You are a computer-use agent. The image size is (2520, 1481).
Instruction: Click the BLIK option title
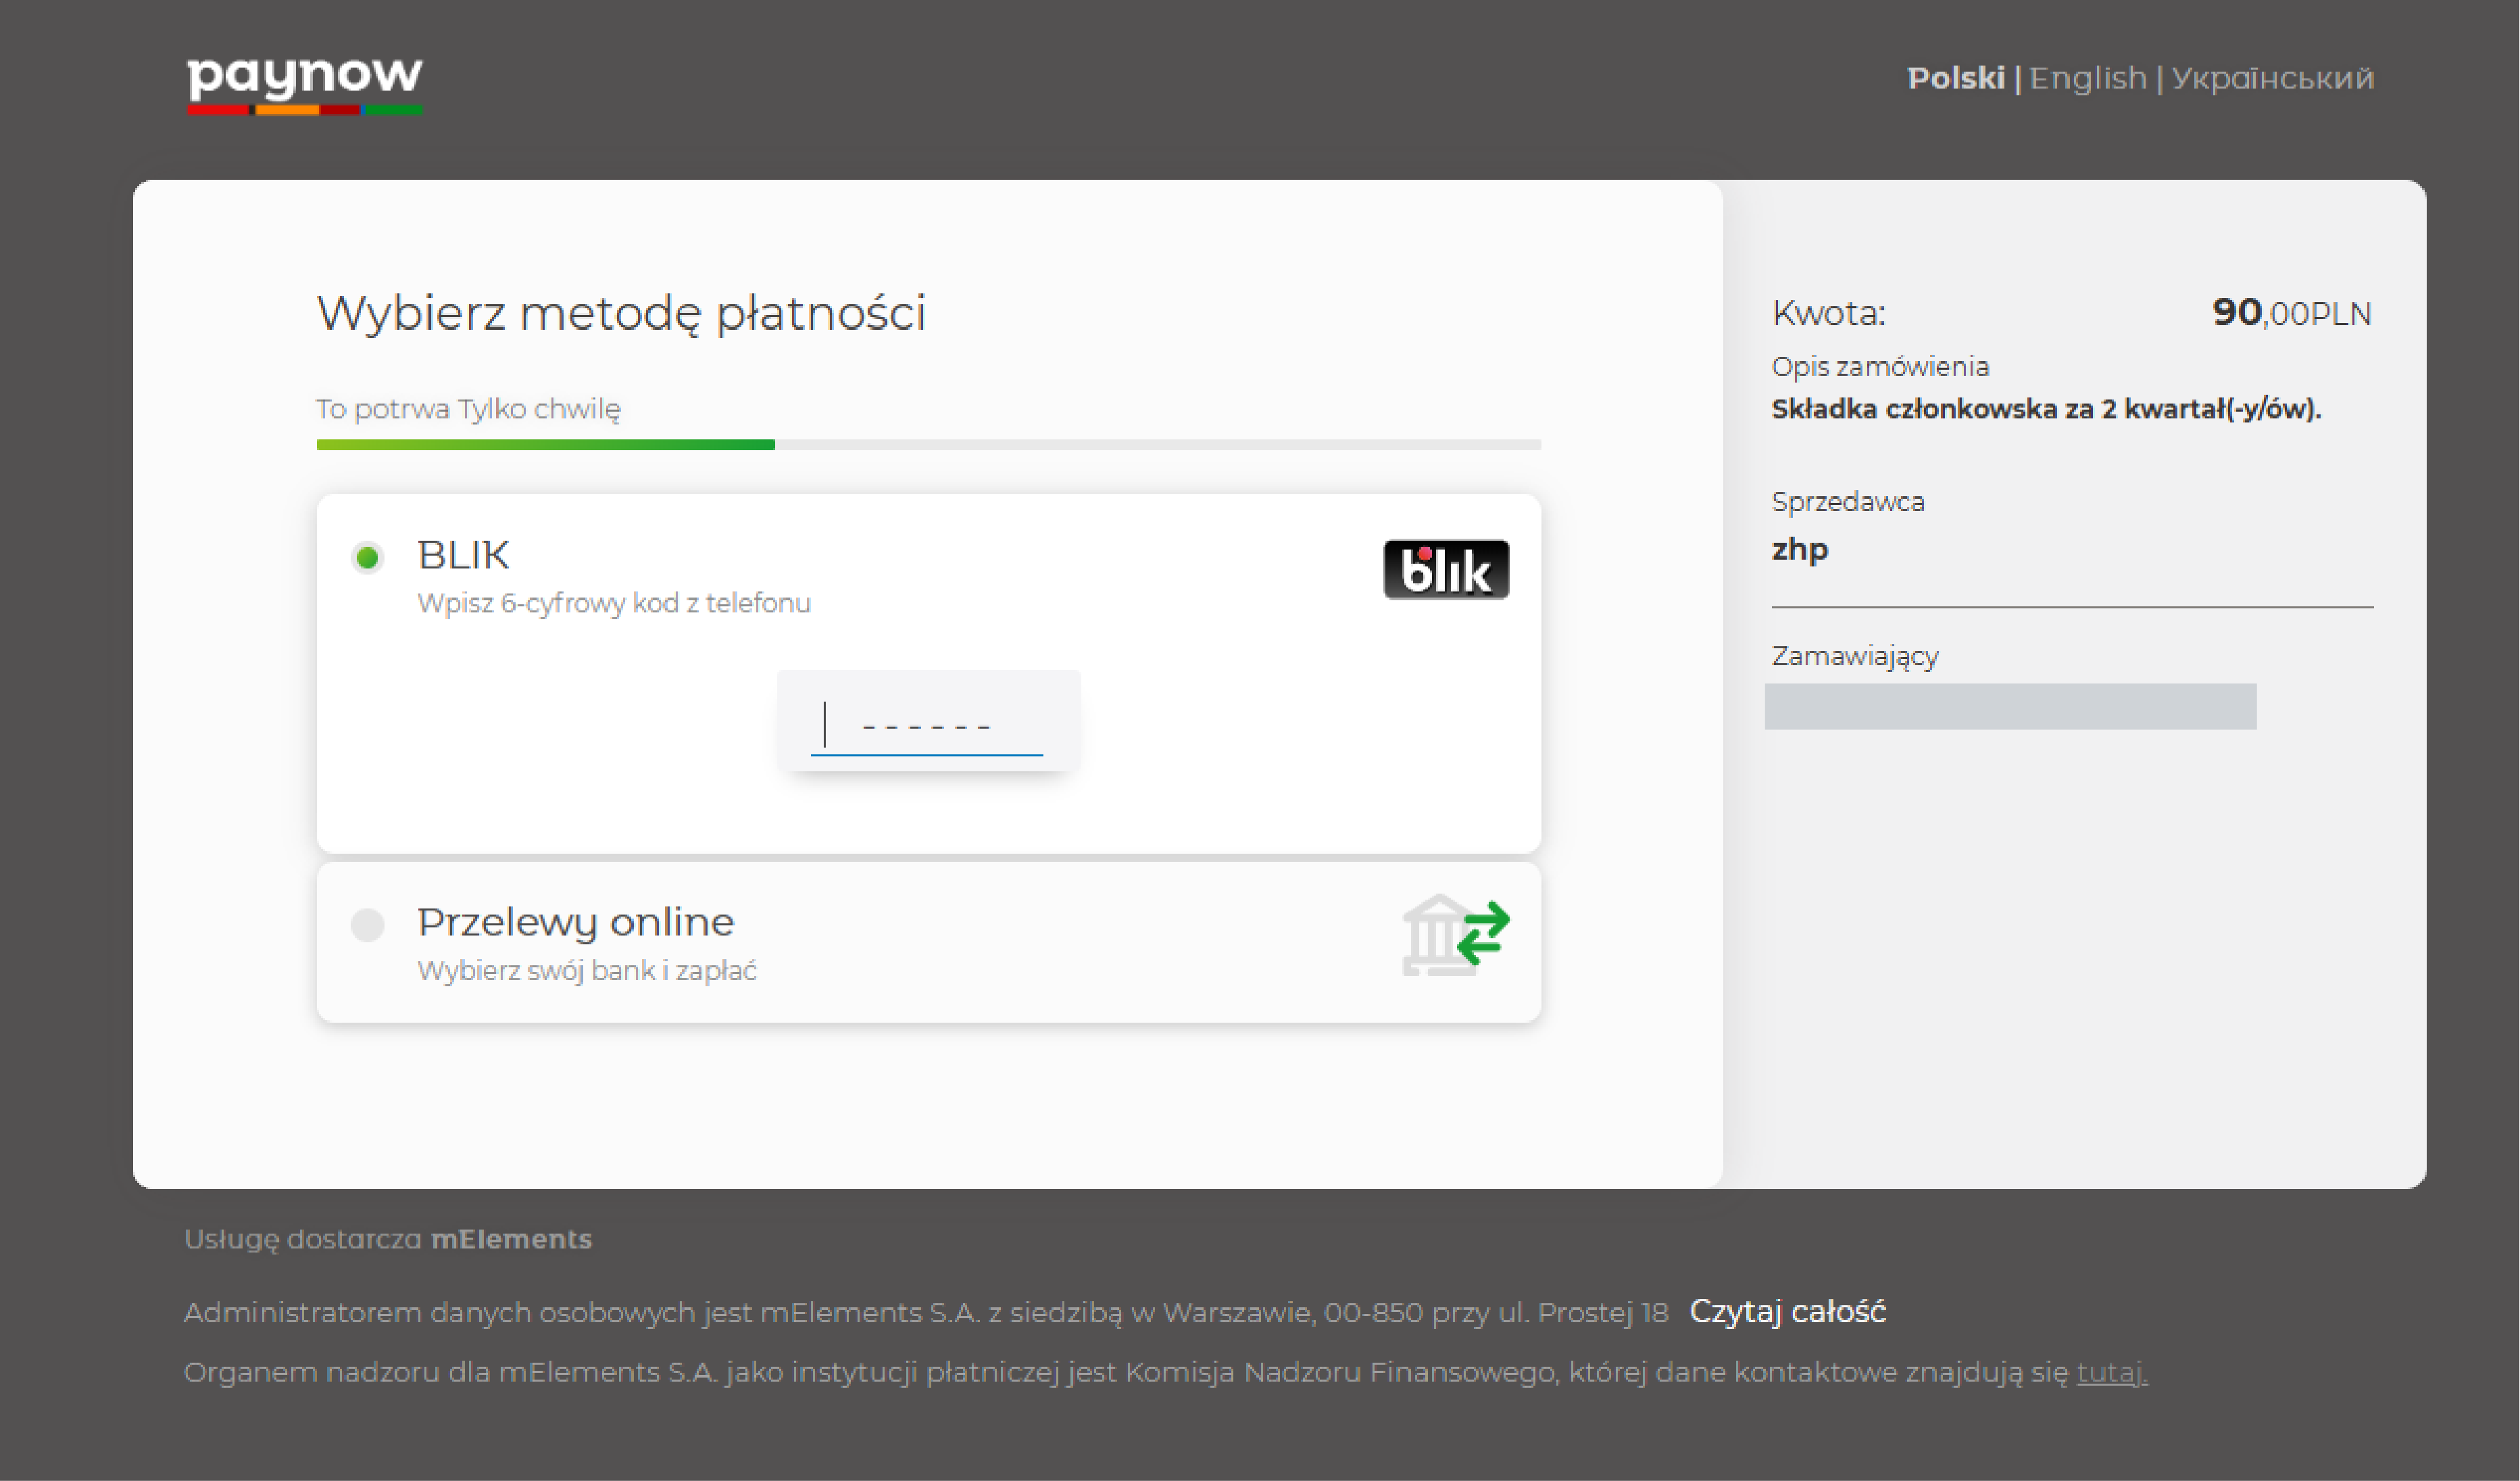(x=463, y=554)
